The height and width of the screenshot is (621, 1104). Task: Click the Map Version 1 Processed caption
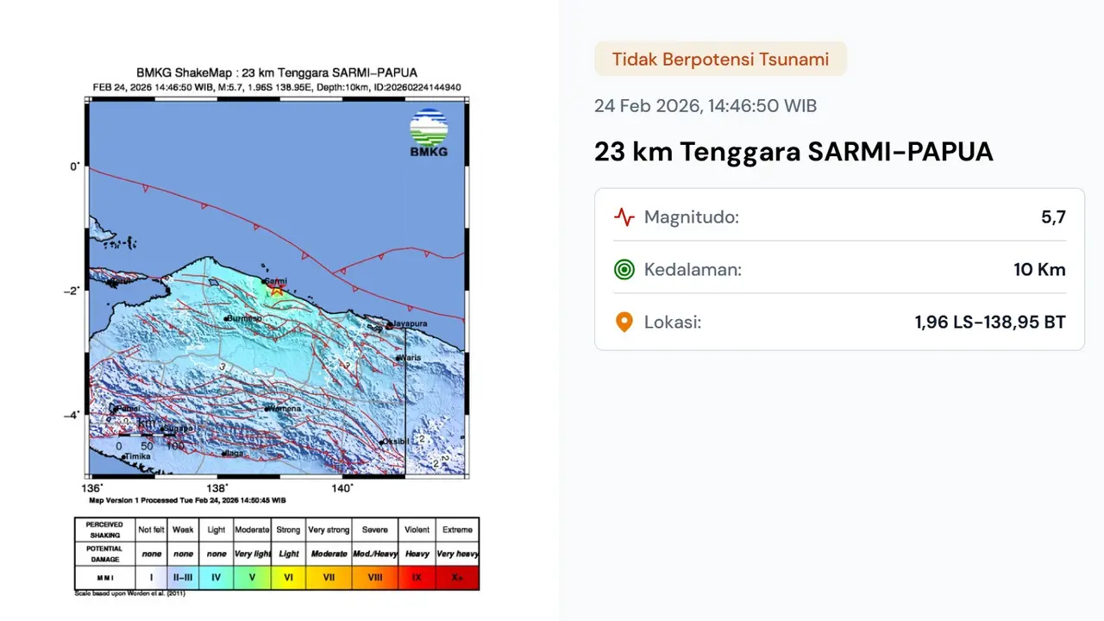(188, 500)
